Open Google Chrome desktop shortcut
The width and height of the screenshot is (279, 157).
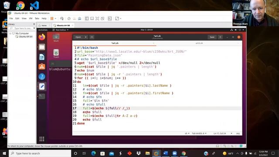[20, 5]
